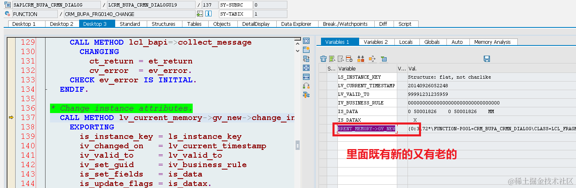Click the blue information icon in header
576x188 pixels.
click(x=208, y=14)
